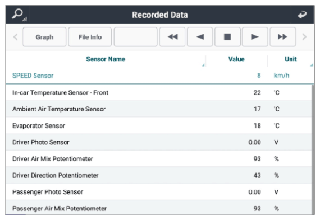This screenshot has height=220, width=320.
Task: Play the recorded data forward
Action: [x=255, y=37]
